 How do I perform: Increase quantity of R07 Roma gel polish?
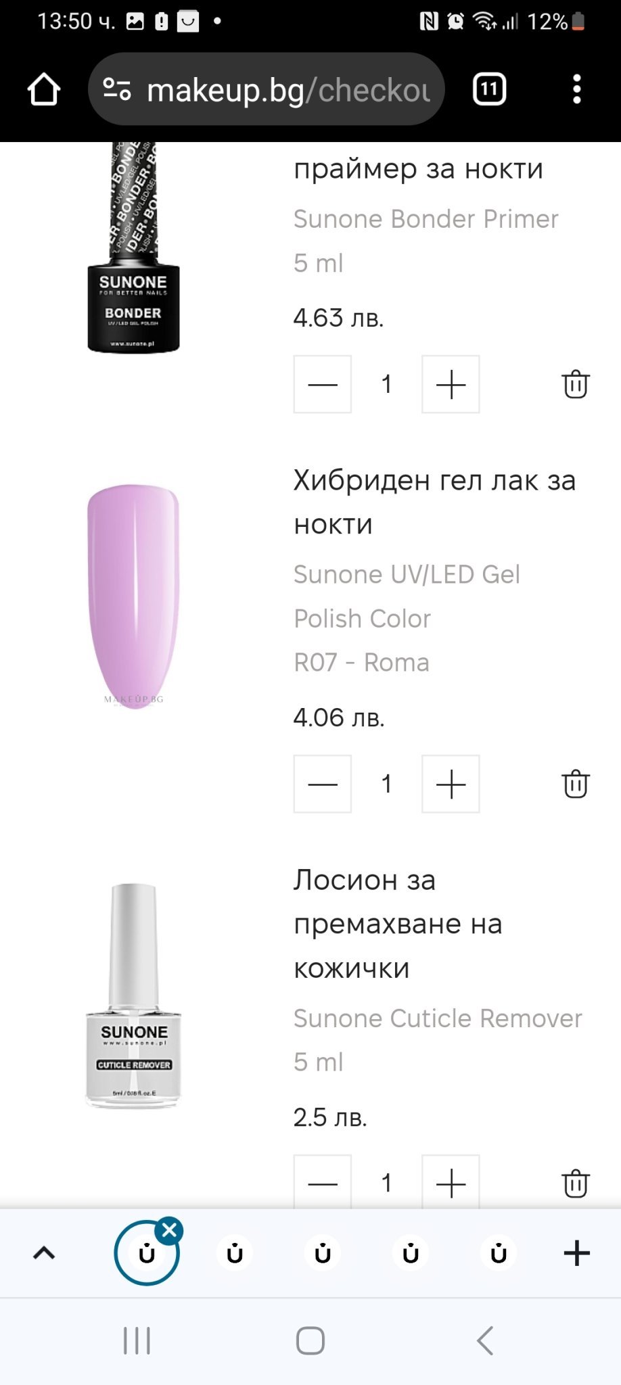451,784
